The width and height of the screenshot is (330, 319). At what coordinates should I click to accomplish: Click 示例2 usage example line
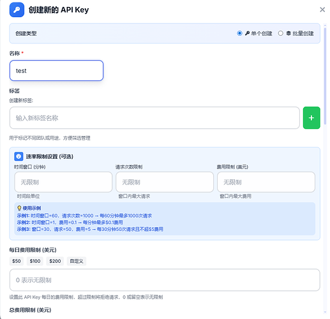[x=70, y=223]
